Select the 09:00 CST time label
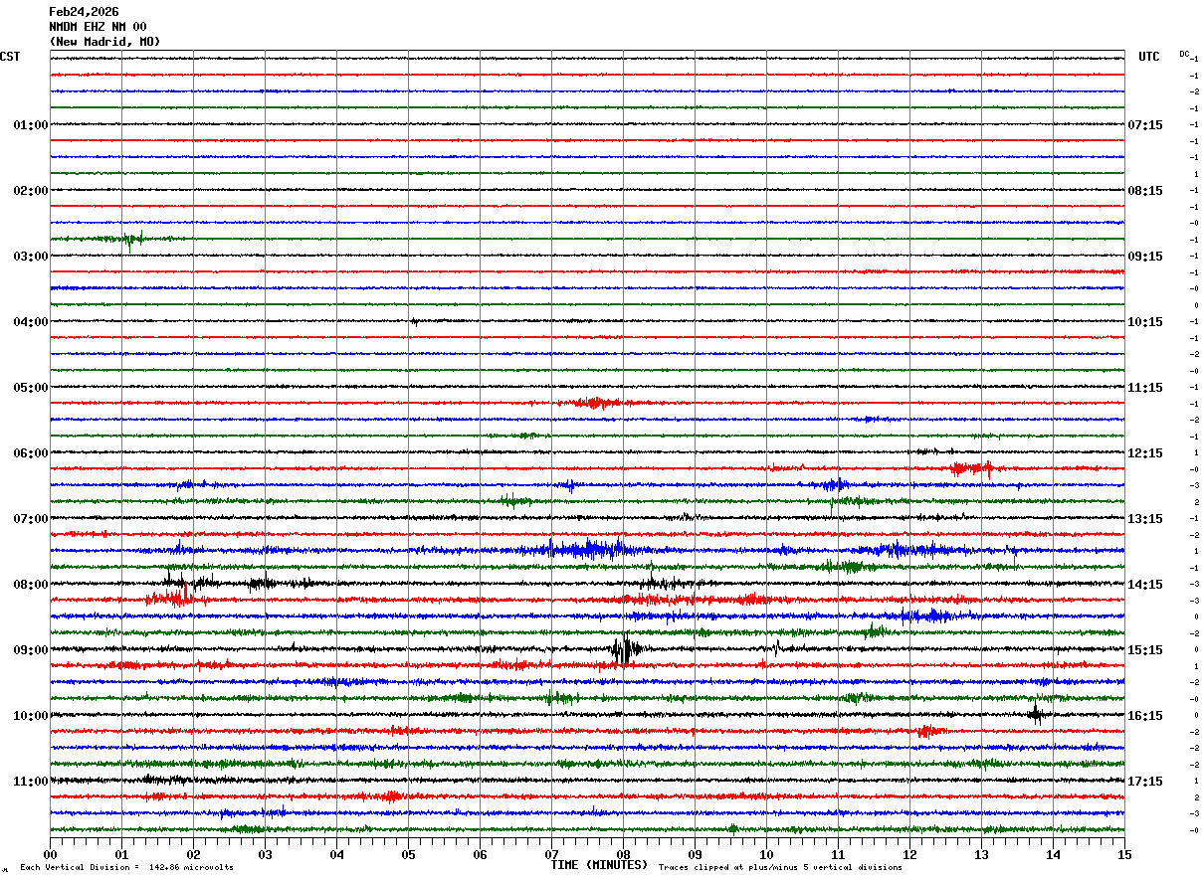Image resolution: width=1204 pixels, height=881 pixels. (31, 650)
